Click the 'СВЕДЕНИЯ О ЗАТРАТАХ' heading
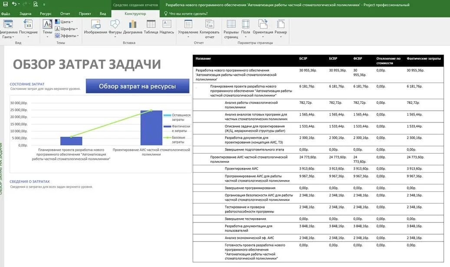Screen dimensions: 450x267 pos(30,181)
